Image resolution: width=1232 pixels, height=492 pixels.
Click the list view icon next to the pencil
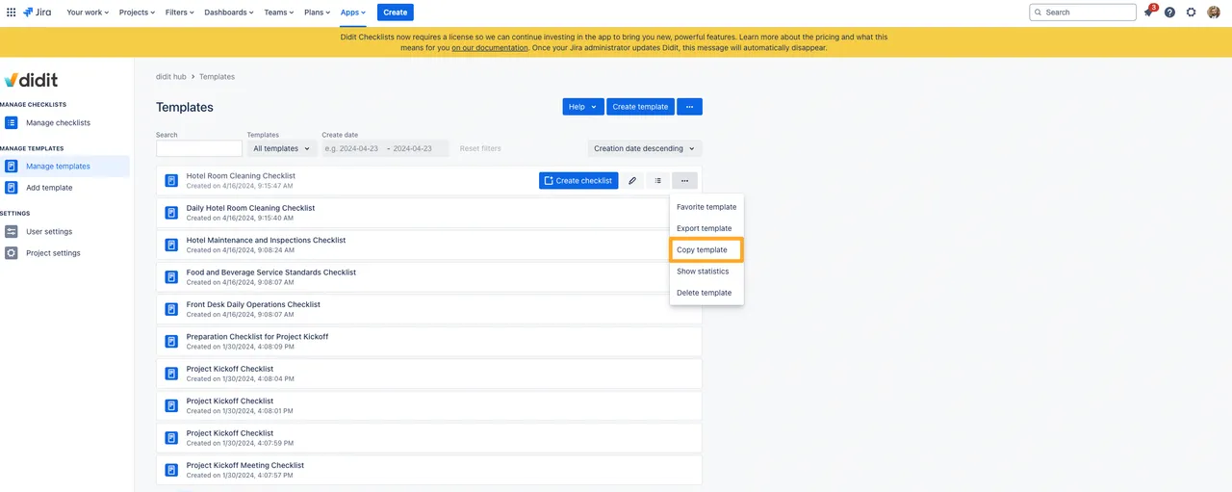click(658, 181)
